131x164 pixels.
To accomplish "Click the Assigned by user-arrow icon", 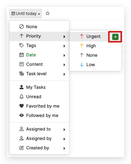I will (x=22, y=138).
